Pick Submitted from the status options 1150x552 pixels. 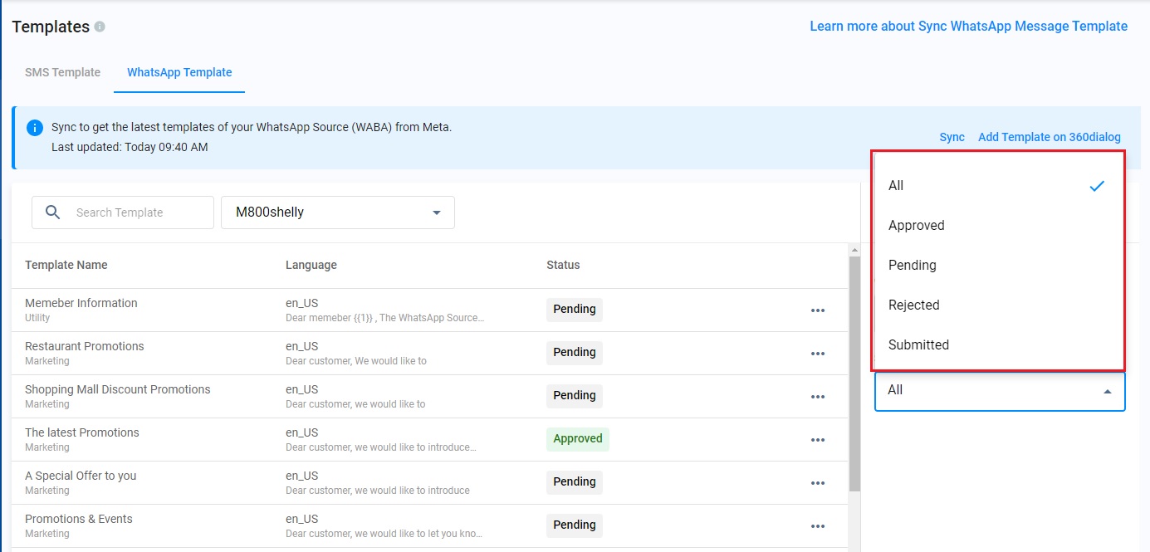[x=918, y=345]
